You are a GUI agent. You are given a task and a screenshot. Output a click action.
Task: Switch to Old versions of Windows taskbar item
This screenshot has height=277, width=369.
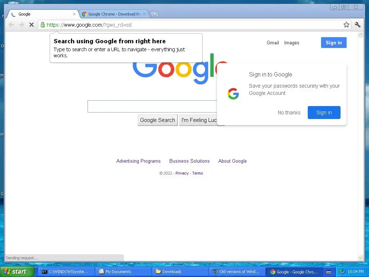(237, 272)
